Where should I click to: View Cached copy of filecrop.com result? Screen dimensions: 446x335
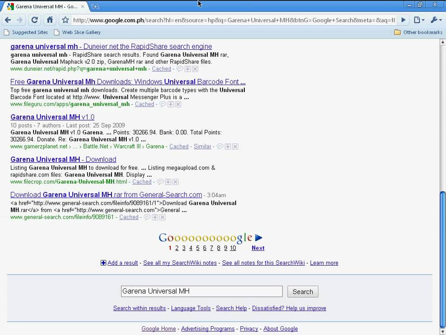click(x=142, y=182)
